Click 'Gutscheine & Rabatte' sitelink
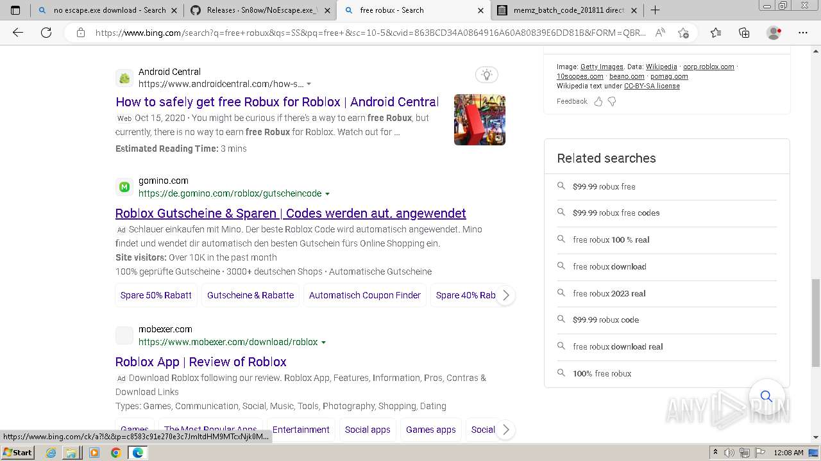 [250, 295]
